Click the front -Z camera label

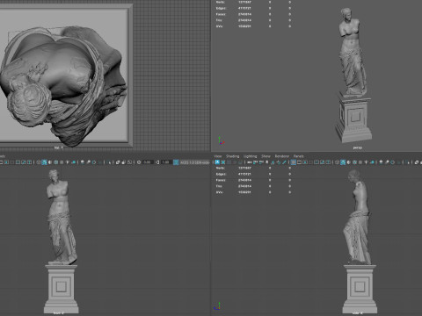[x=59, y=313]
